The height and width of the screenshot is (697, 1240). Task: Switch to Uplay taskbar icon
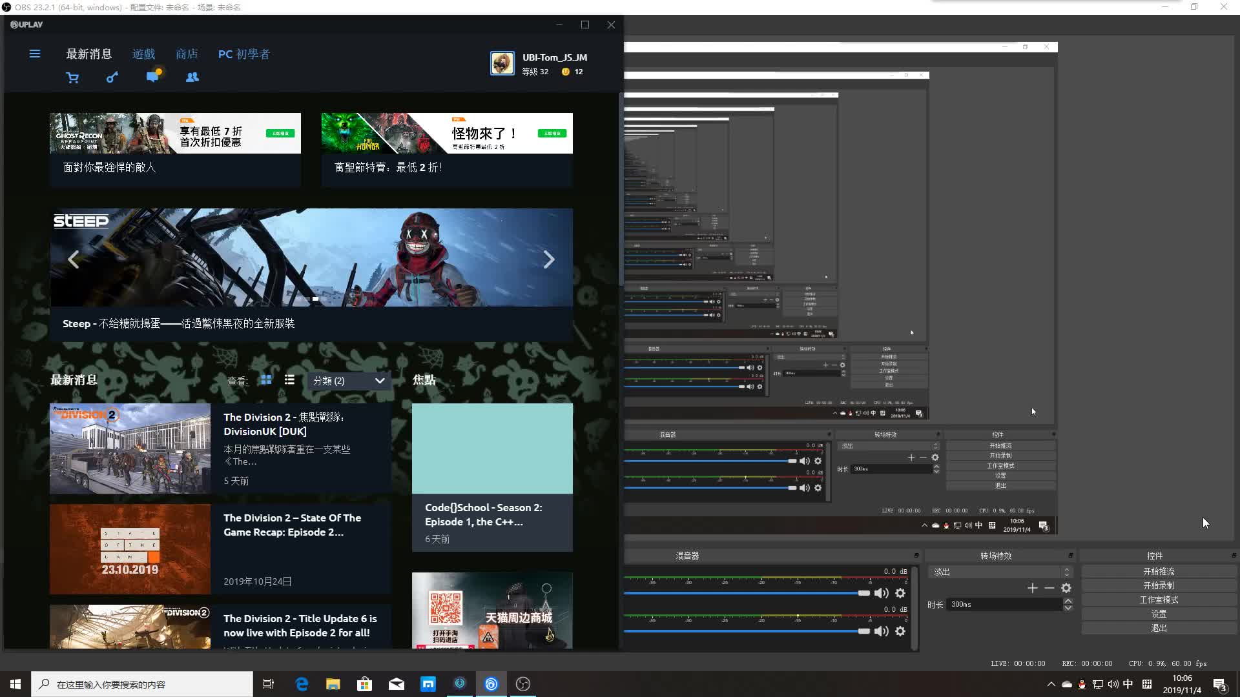pos(491,684)
